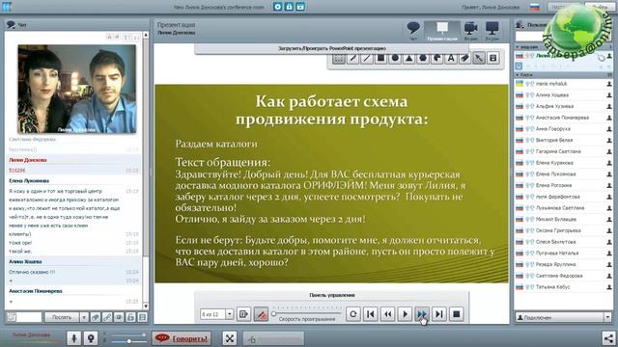The width and height of the screenshot is (618, 347).
Task: Click the monitor icon below the chat
Action: (119, 317)
